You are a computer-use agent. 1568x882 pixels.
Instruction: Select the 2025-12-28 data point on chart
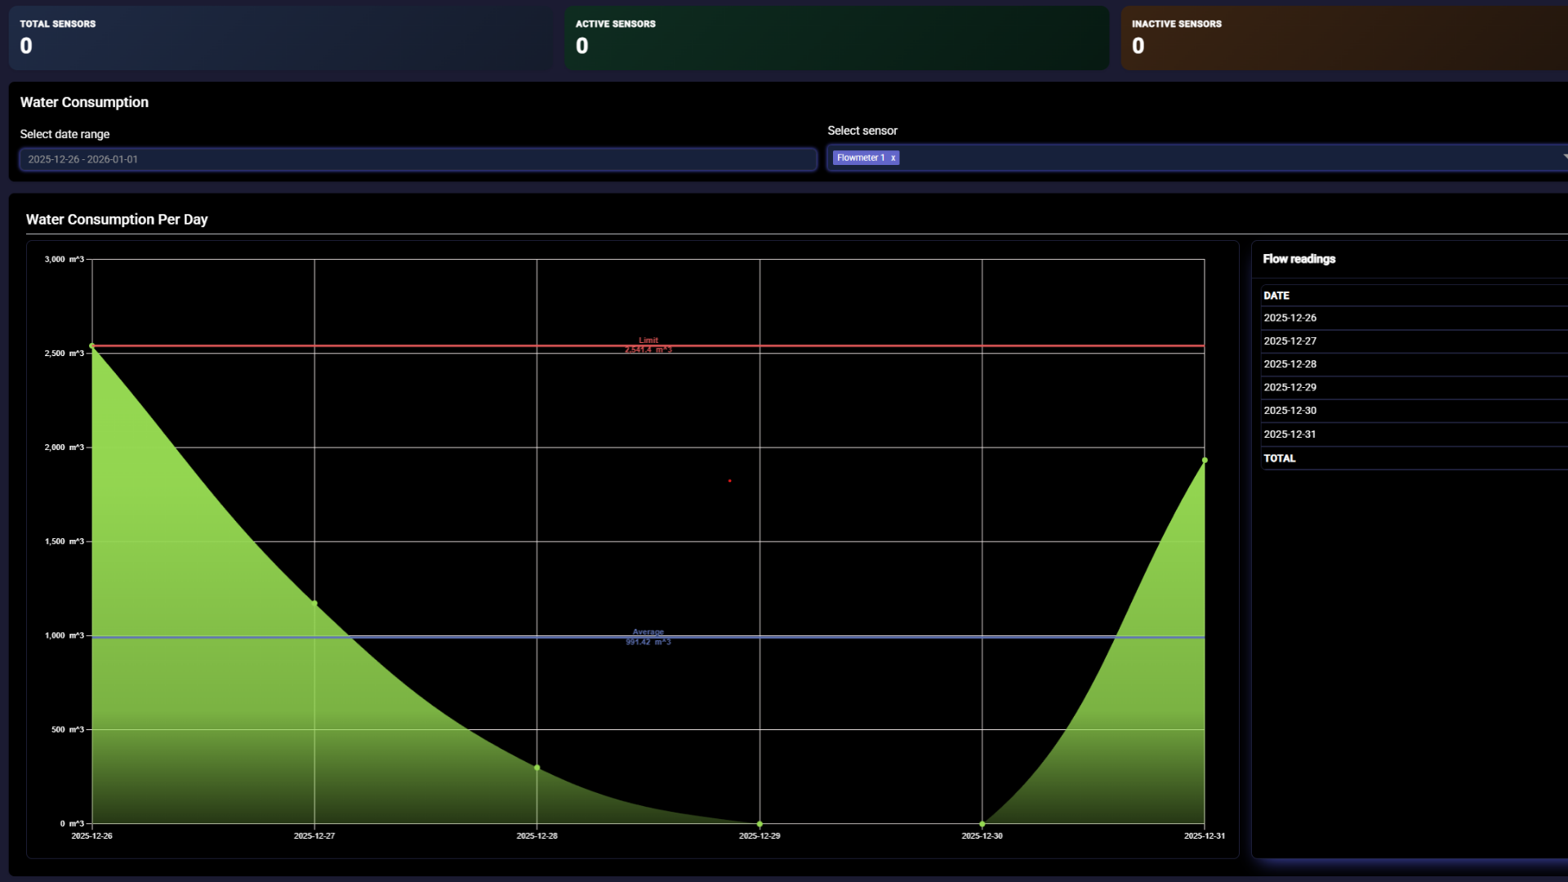click(537, 768)
